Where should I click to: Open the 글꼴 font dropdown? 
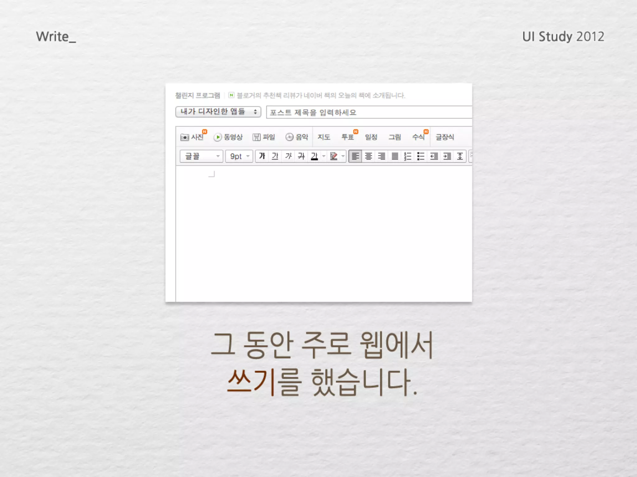[x=201, y=156]
